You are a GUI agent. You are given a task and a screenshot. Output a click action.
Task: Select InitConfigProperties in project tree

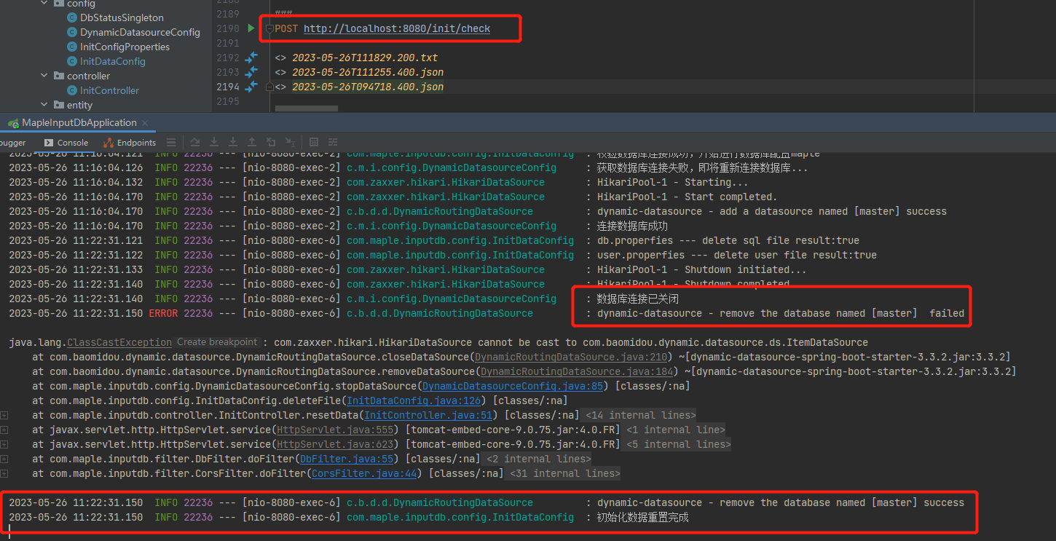[125, 47]
